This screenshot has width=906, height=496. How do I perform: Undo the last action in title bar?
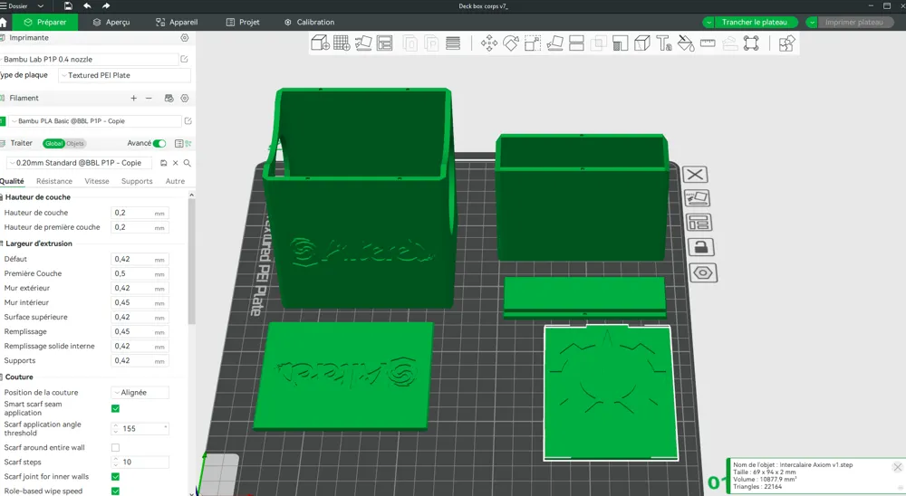[x=87, y=5]
